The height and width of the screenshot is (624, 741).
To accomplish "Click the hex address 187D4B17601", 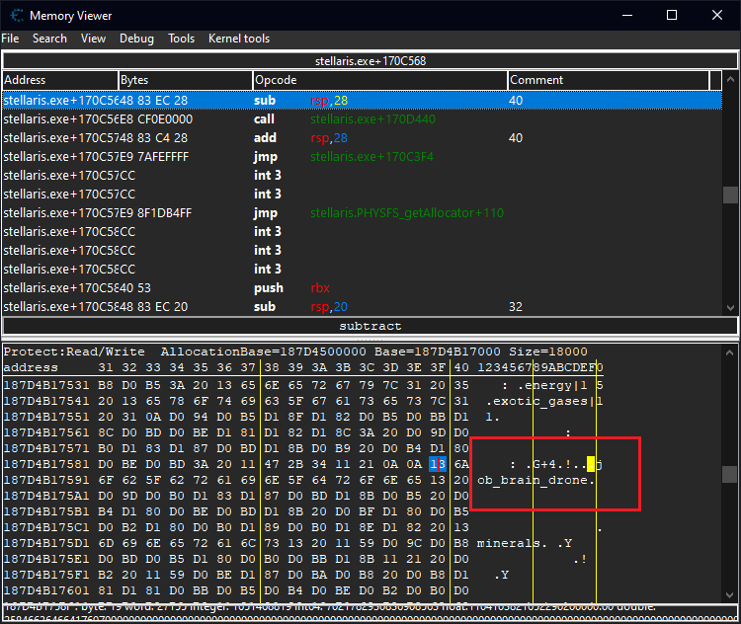I will click(x=46, y=590).
